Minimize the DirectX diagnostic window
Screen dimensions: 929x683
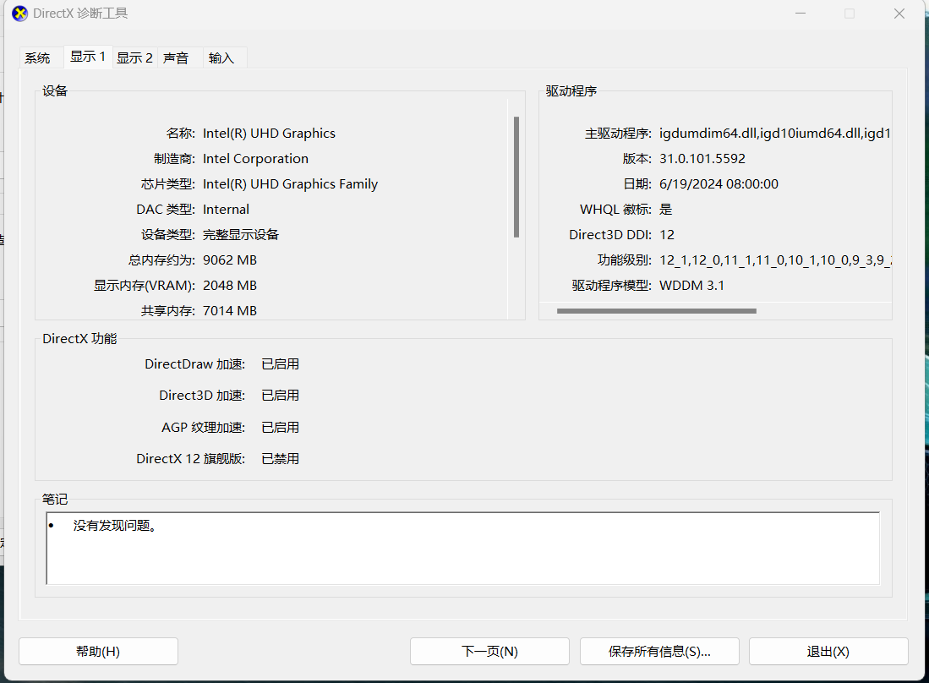801,14
